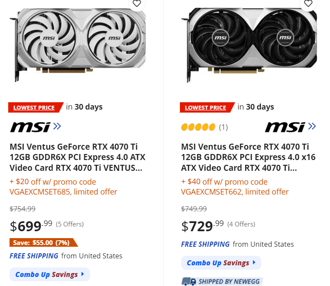
Task: Expand Combo Up Savings on the $699.99 card
Action: [x=49, y=274]
